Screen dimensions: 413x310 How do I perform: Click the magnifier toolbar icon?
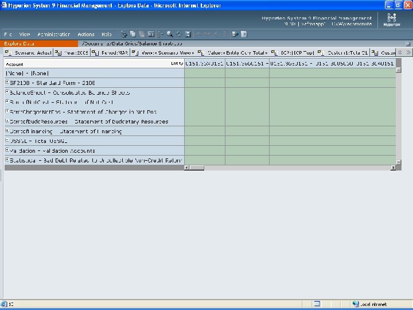[170, 34]
